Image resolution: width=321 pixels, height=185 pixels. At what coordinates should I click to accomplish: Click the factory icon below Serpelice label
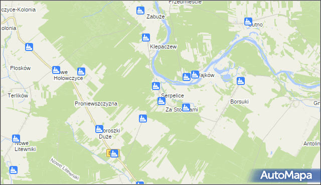pos(162,101)
